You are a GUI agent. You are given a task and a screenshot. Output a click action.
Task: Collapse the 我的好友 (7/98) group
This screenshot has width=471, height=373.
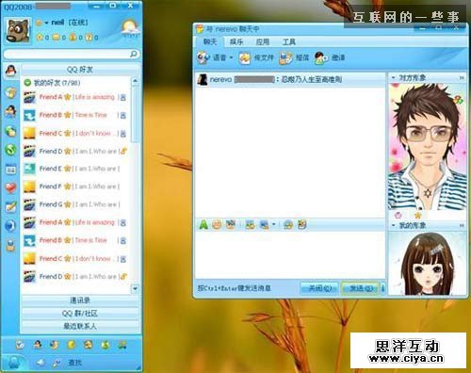point(27,83)
